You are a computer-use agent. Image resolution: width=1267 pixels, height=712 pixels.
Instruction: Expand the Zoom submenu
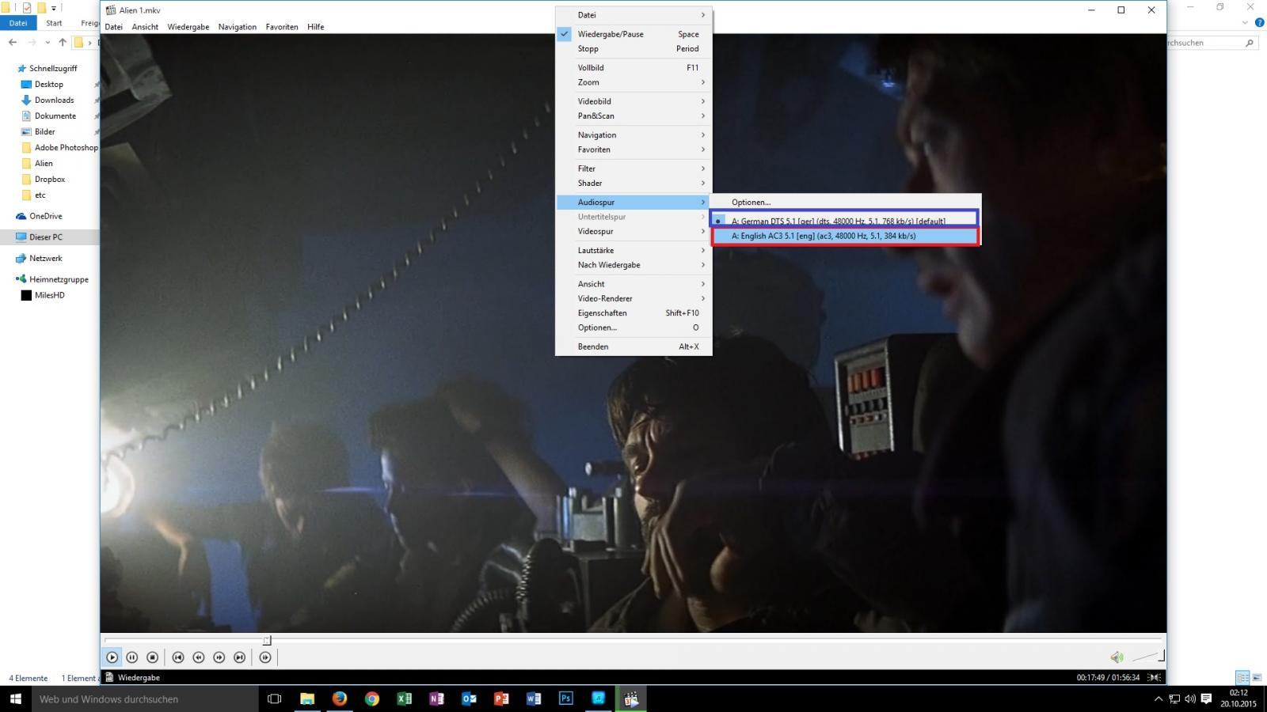pos(633,82)
